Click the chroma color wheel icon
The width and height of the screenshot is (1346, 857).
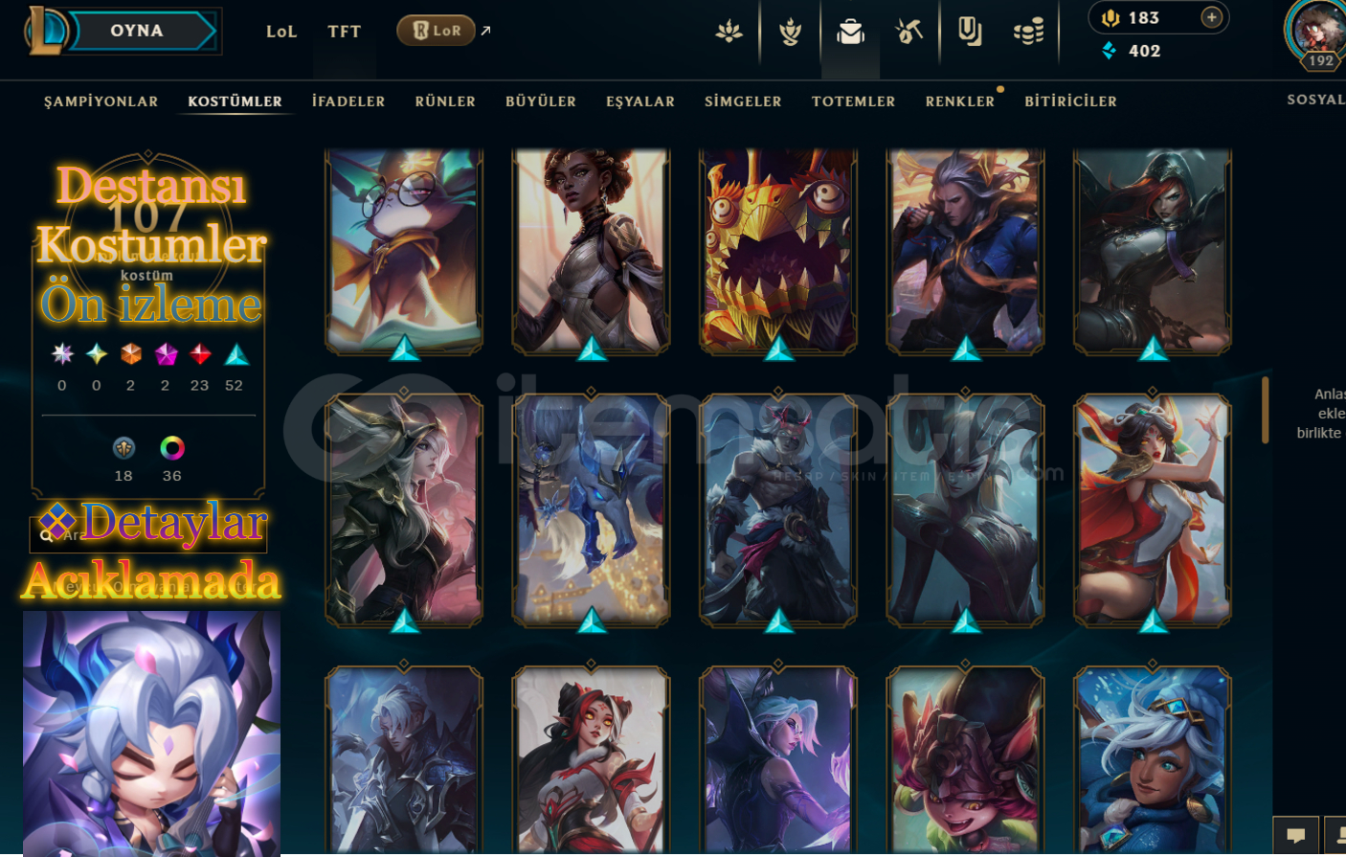pyautogui.click(x=172, y=448)
